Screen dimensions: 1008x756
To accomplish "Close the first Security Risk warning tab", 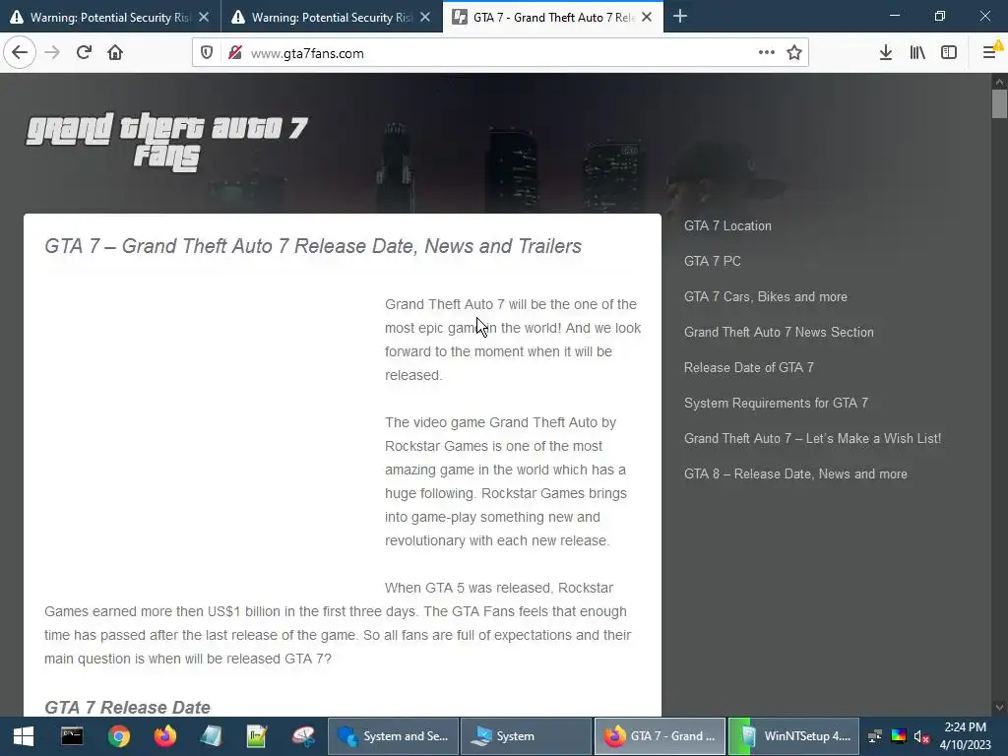I will [x=204, y=18].
